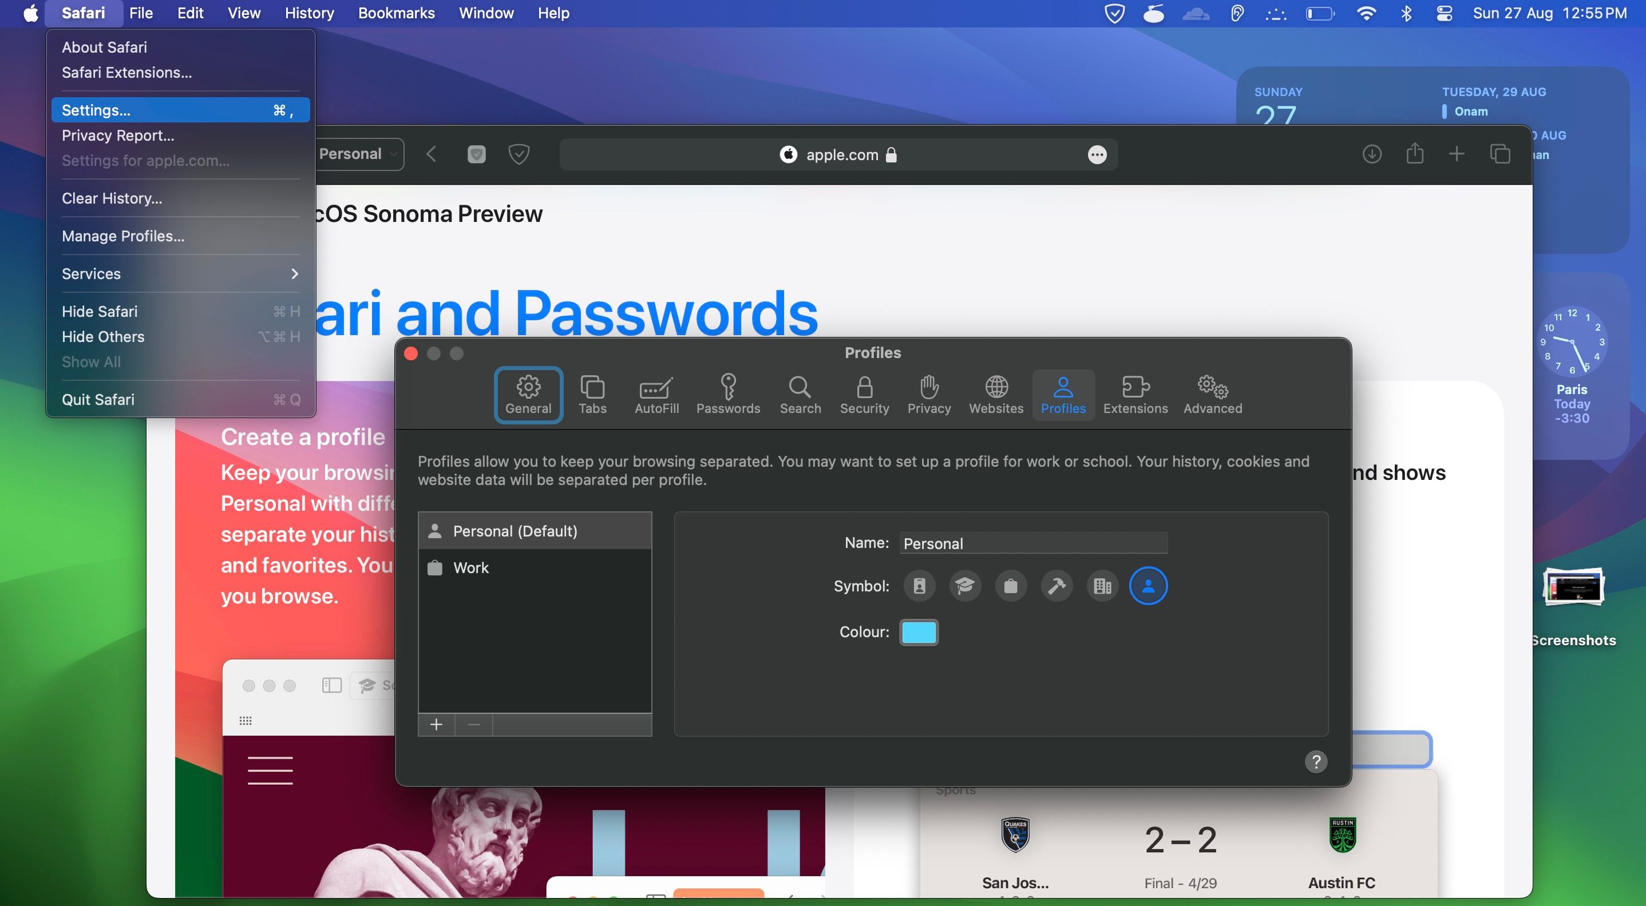Open the Privacy settings pane
Screen dimensions: 1646x906
928,395
